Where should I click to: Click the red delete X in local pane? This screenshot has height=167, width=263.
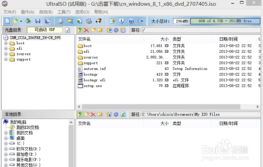[x=93, y=114]
